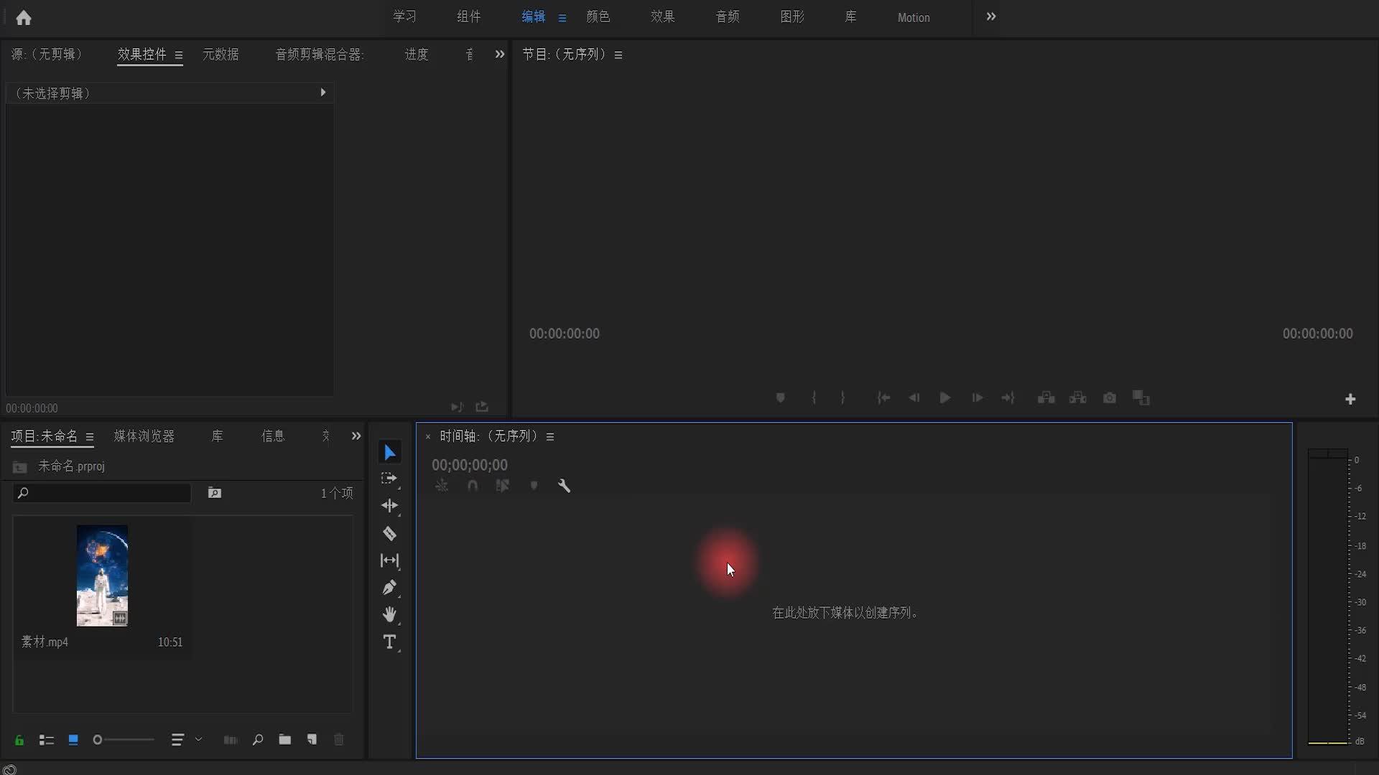Switch project panel to list view
The image size is (1379, 775).
point(47,740)
